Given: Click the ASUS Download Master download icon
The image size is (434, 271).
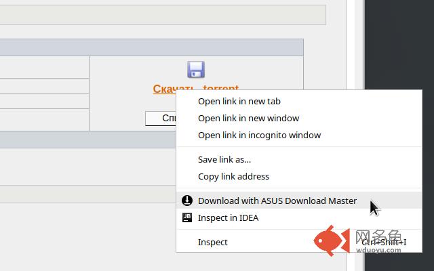Looking at the screenshot, I should 187,201.
